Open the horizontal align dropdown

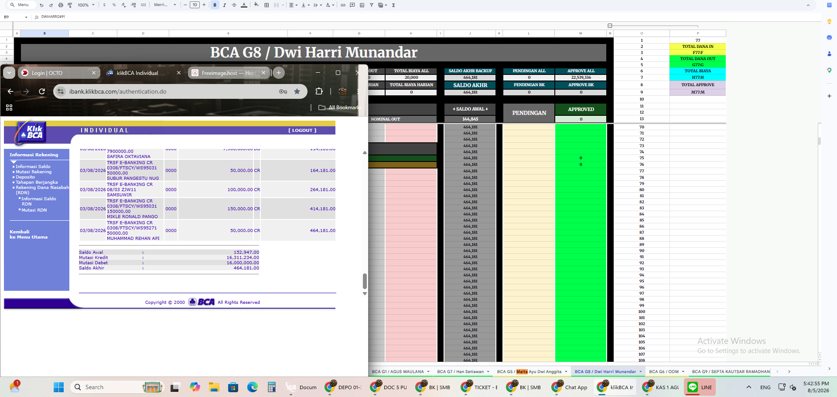pyautogui.click(x=293, y=5)
